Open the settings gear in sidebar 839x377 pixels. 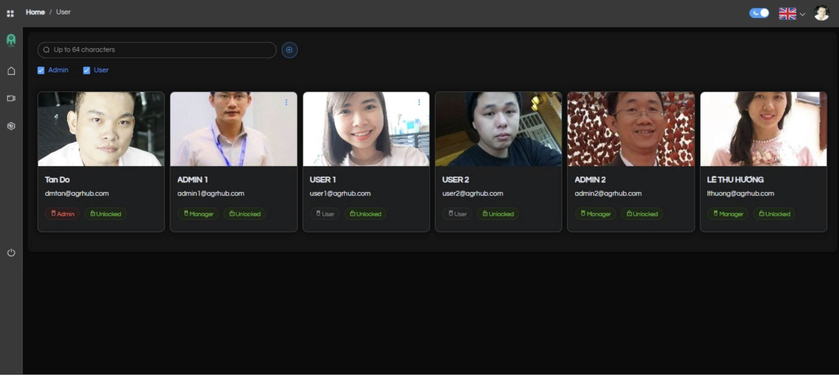coord(11,126)
